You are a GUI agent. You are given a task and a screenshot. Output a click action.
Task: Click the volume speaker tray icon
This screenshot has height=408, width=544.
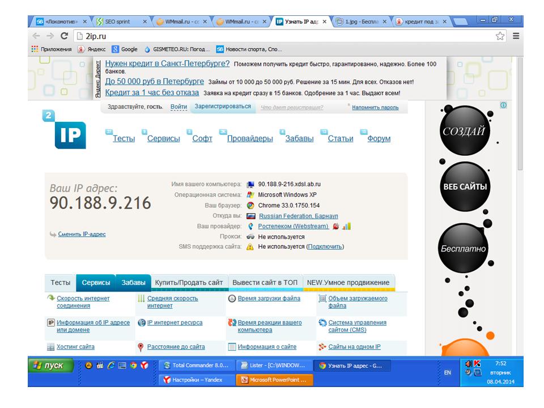coord(469,363)
